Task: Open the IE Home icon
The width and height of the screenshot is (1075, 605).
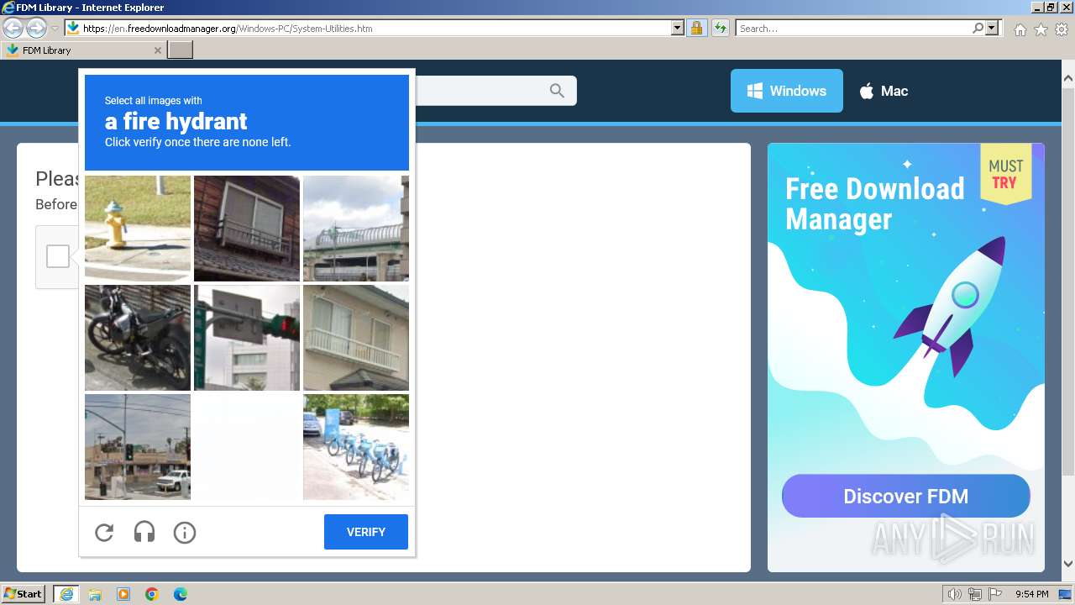Action: [1020, 29]
